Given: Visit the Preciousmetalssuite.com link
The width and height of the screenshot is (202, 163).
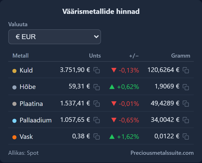Looking at the screenshot, I should click(x=162, y=153).
